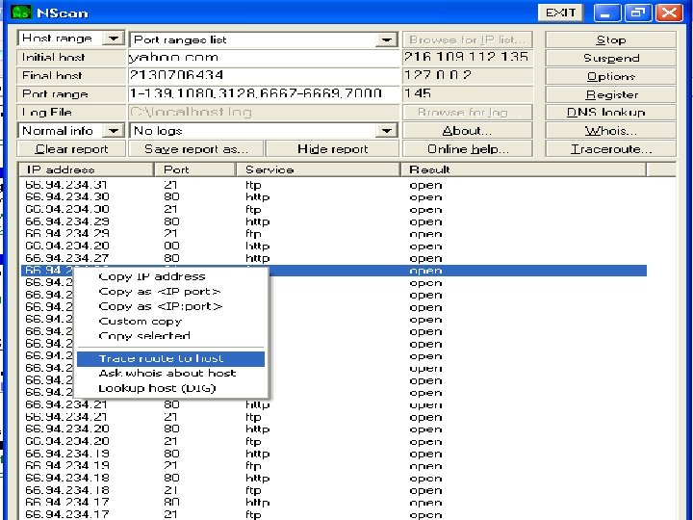693x520 pixels.
Task: Click the Browse for log button
Action: [467, 113]
